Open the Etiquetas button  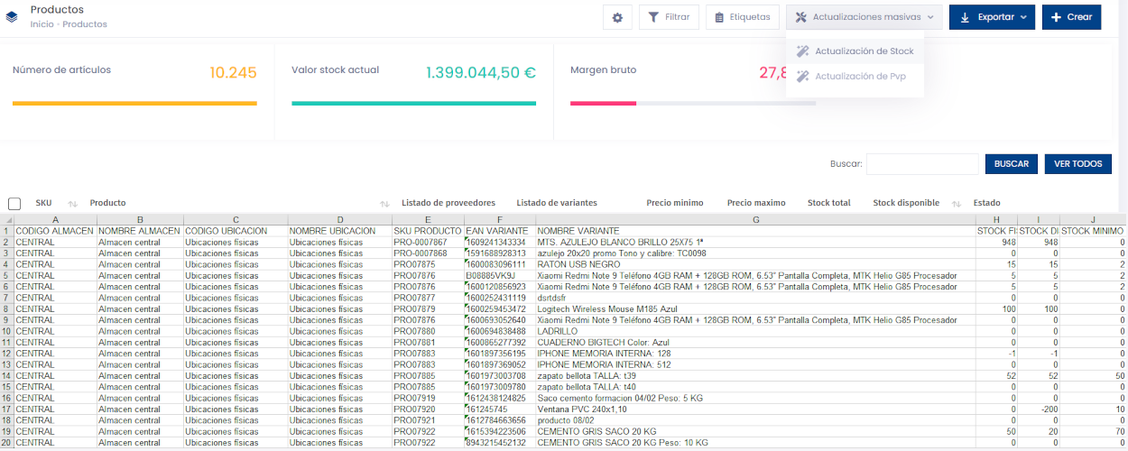click(742, 17)
